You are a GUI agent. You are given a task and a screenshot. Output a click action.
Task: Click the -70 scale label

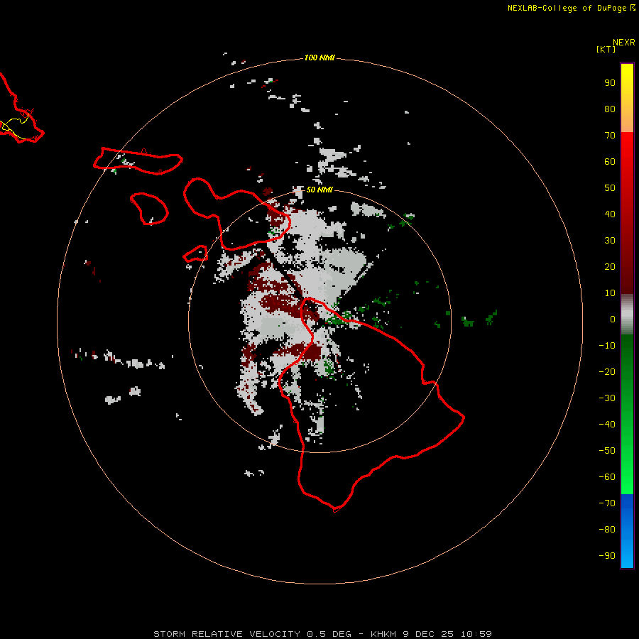click(607, 503)
